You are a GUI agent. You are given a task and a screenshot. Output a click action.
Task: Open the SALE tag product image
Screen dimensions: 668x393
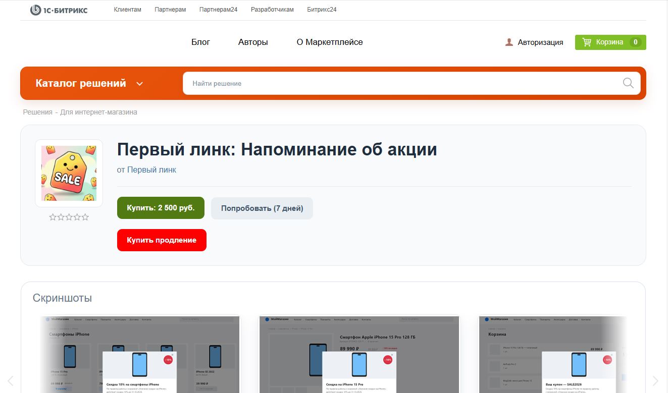point(69,173)
